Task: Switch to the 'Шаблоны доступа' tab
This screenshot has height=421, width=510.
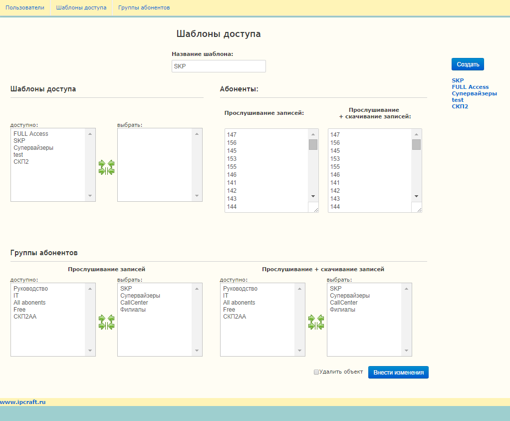Action: [x=81, y=7]
